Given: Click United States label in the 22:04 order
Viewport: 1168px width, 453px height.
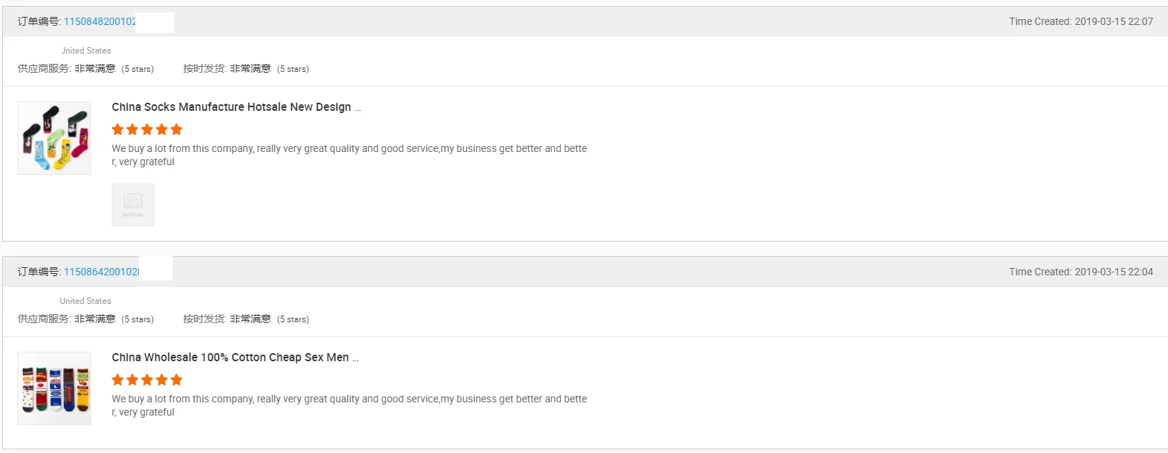Looking at the screenshot, I should (85, 301).
